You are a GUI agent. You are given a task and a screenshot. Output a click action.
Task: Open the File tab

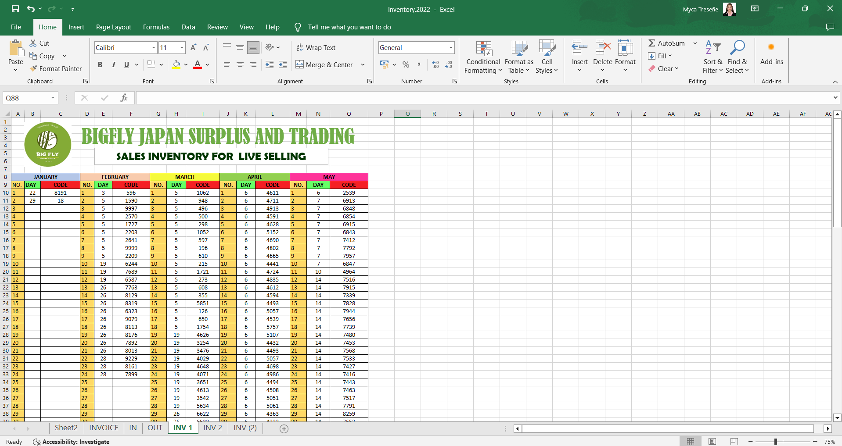click(x=16, y=27)
